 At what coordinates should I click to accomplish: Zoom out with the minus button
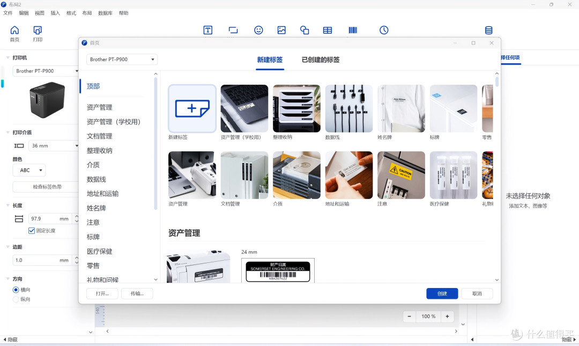click(409, 316)
